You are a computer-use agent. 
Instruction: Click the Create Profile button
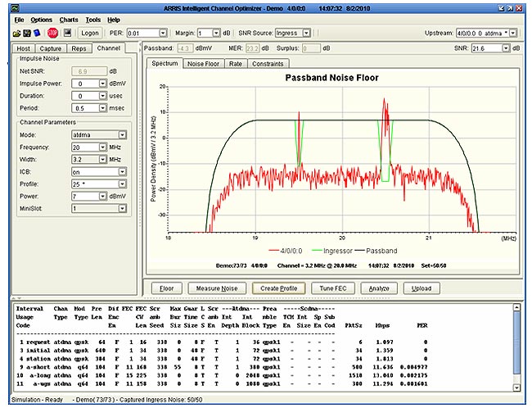(x=278, y=288)
